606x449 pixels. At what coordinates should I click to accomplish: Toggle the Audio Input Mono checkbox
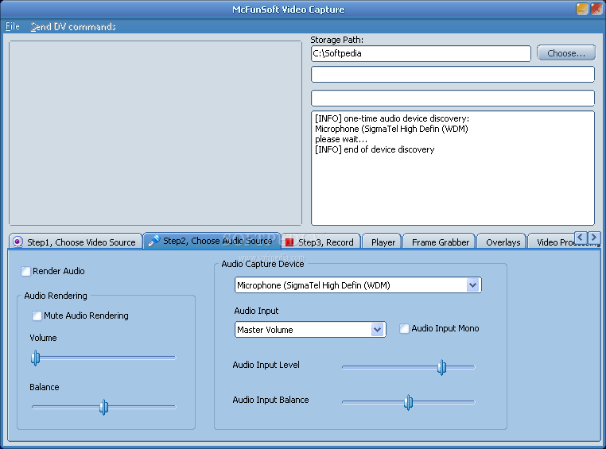[404, 328]
